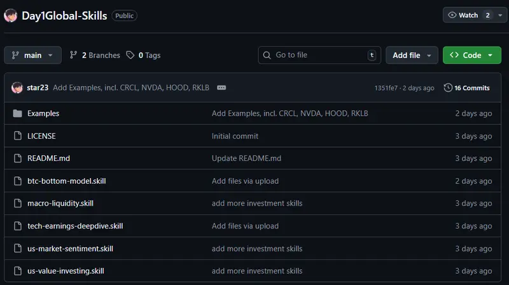Open us-value-investing.skill file
The image size is (509, 285).
[x=66, y=271]
